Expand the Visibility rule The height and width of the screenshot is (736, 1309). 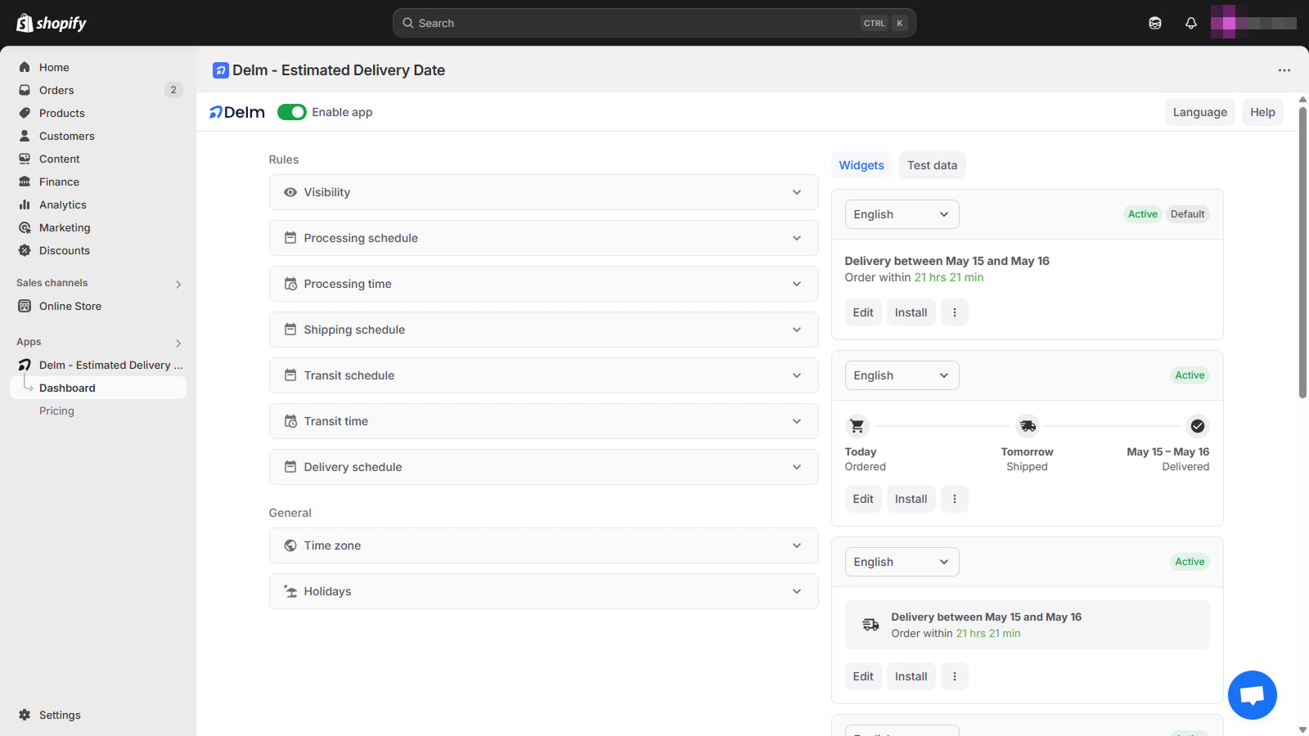click(543, 192)
